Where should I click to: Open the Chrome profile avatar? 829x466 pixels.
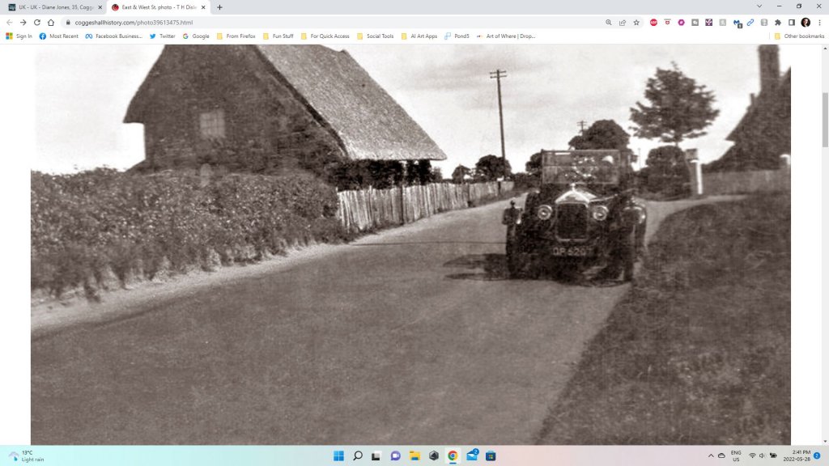pos(806,23)
